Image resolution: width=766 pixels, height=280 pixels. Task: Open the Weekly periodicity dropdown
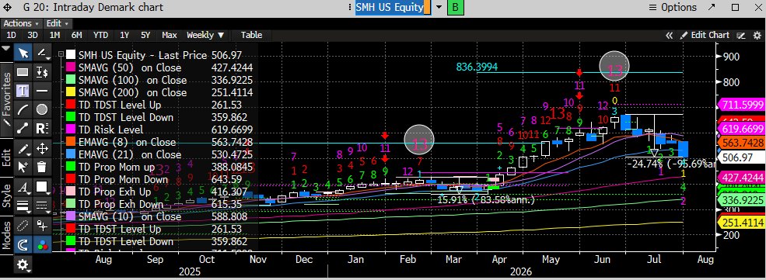(x=205, y=35)
